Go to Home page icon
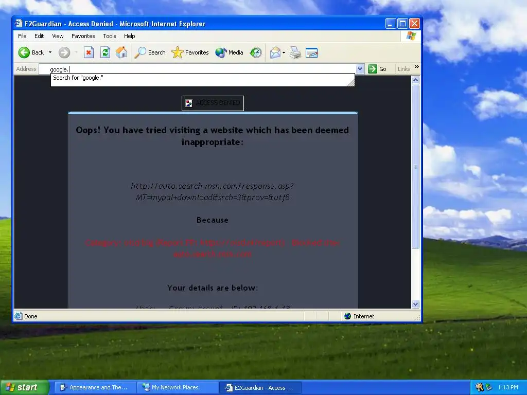The height and width of the screenshot is (395, 527). tap(121, 52)
